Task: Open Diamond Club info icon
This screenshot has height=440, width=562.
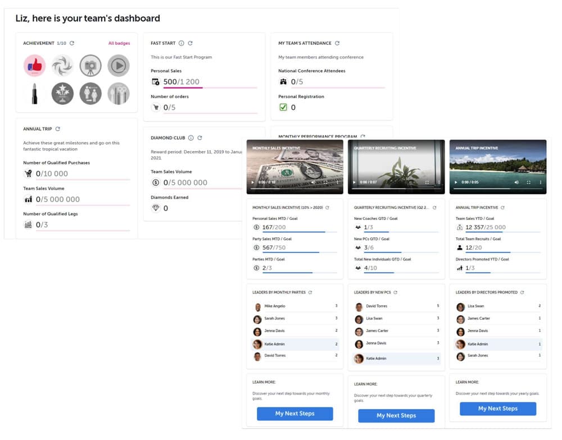Action: [x=191, y=138]
